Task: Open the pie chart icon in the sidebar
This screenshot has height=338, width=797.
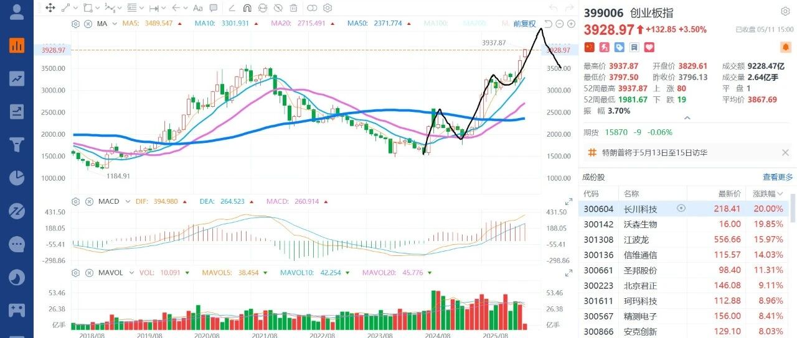Action: coord(17,178)
